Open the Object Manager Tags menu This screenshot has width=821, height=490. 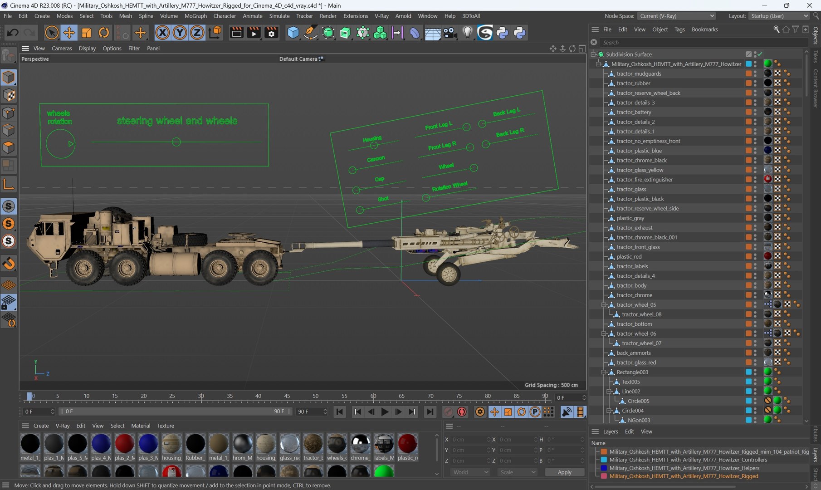[679, 29]
